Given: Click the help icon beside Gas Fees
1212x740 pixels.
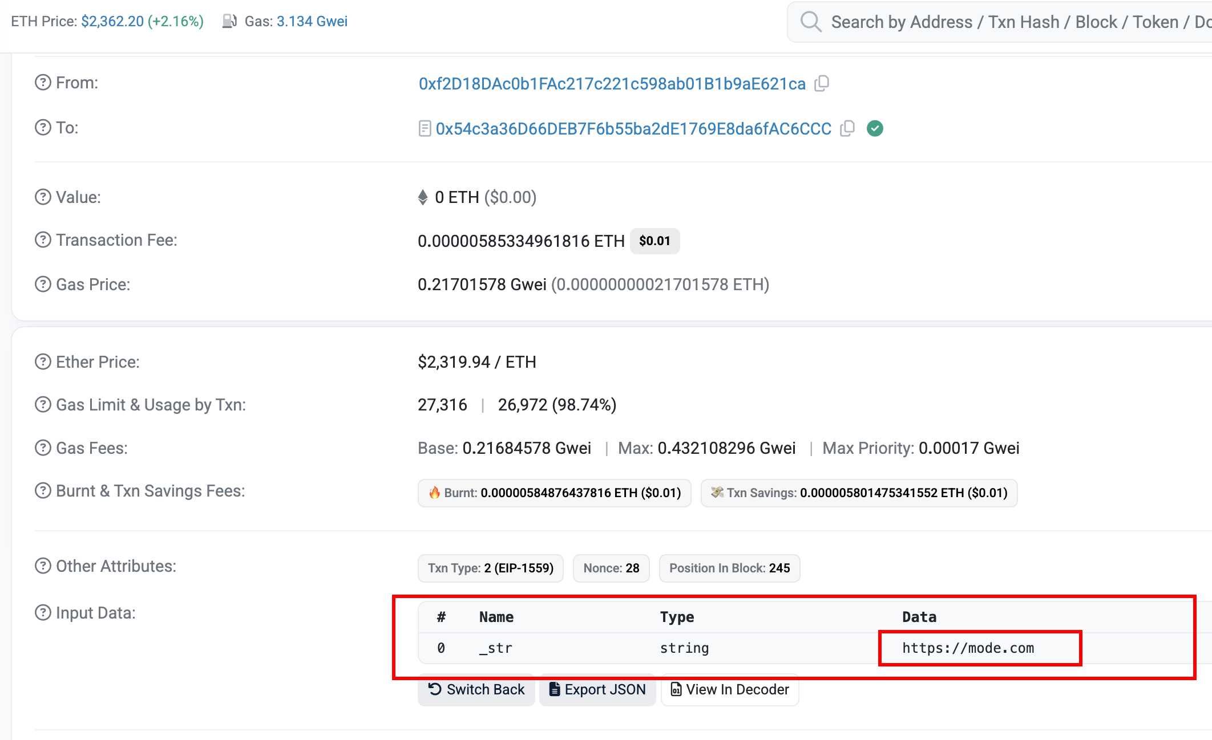Looking at the screenshot, I should tap(43, 448).
